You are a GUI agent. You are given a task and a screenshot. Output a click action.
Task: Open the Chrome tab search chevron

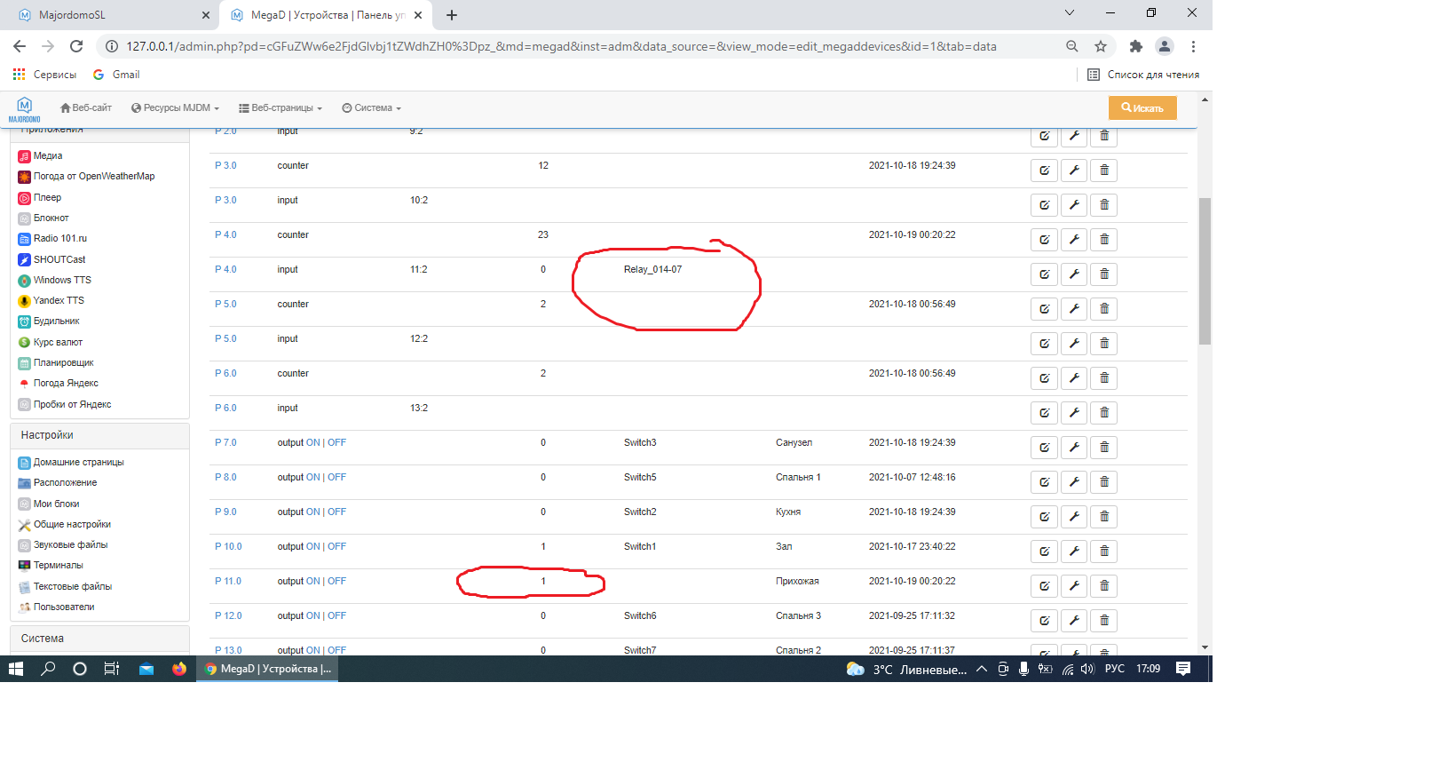point(1070,13)
